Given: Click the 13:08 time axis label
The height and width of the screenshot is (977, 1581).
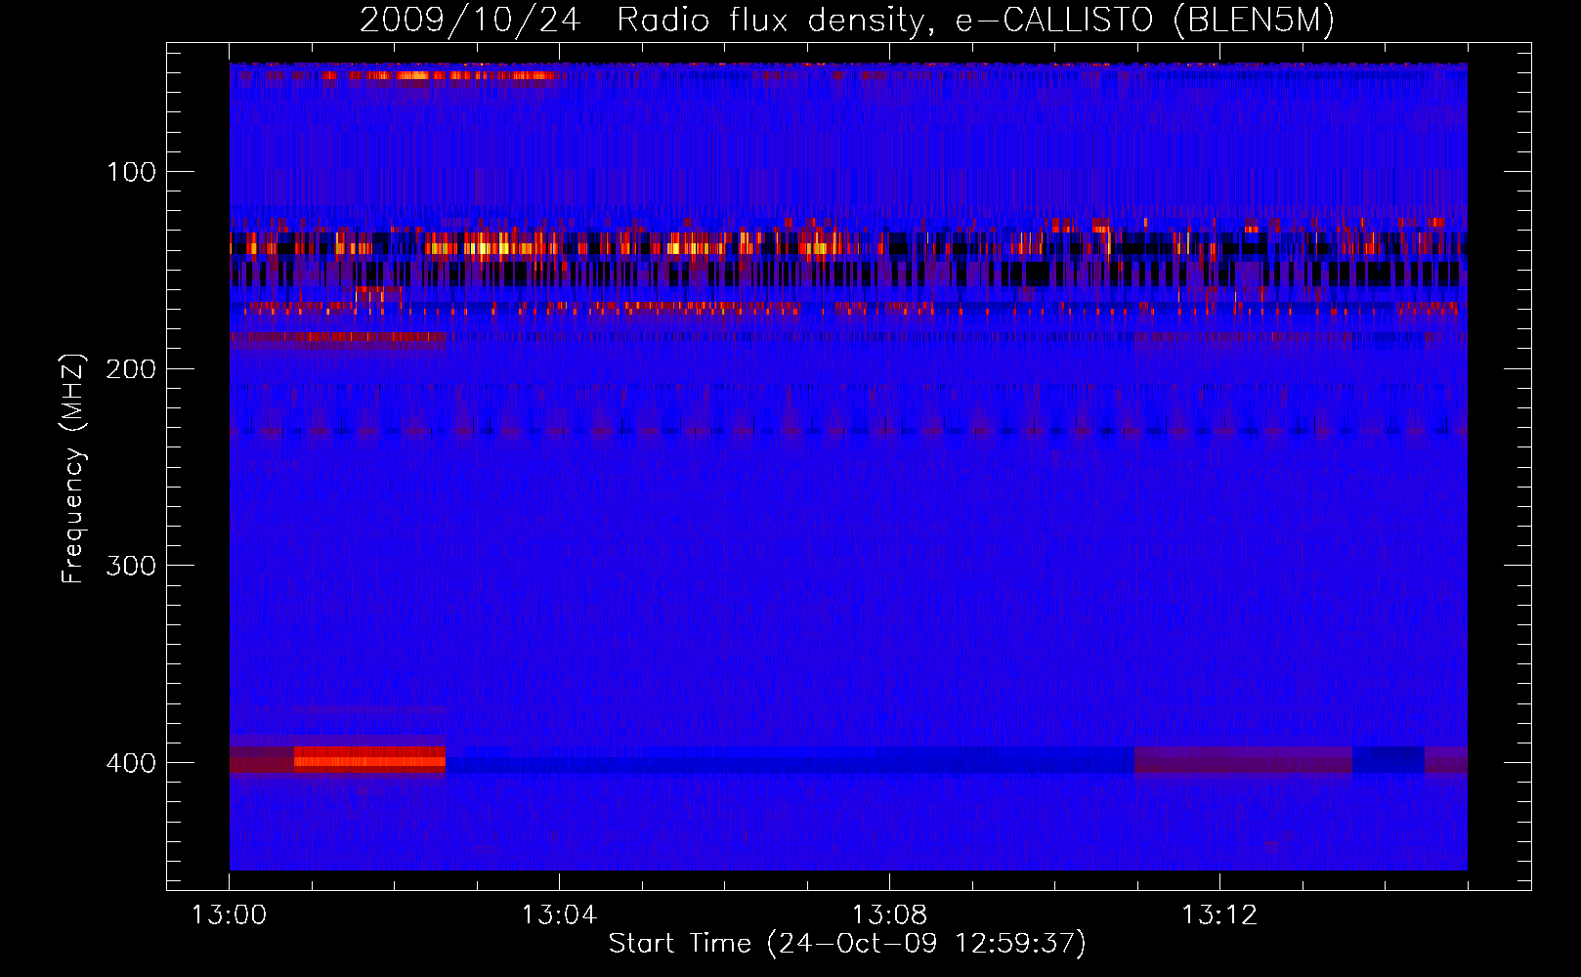Looking at the screenshot, I should pos(889,915).
